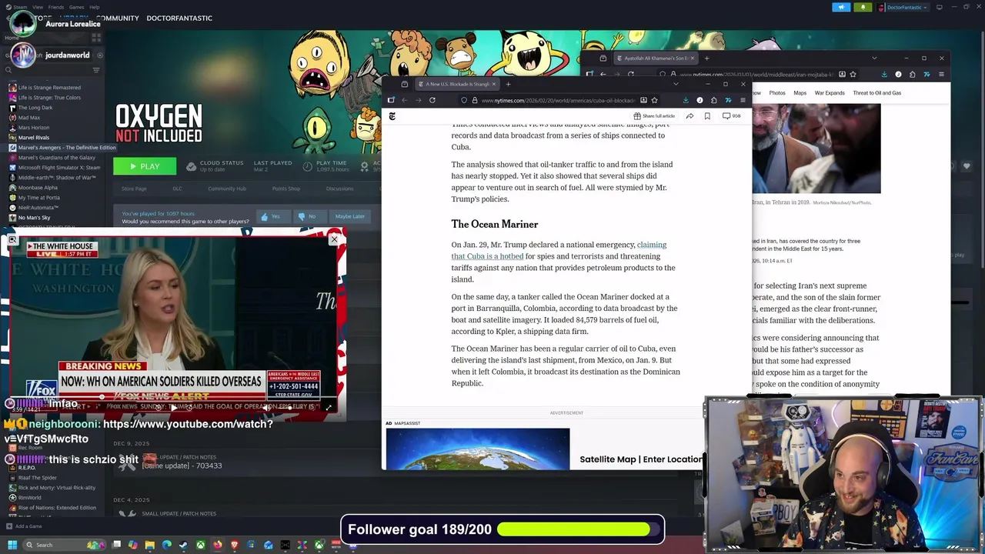Open the Store Page tab of game
This screenshot has height=554, width=985.
pos(134,189)
